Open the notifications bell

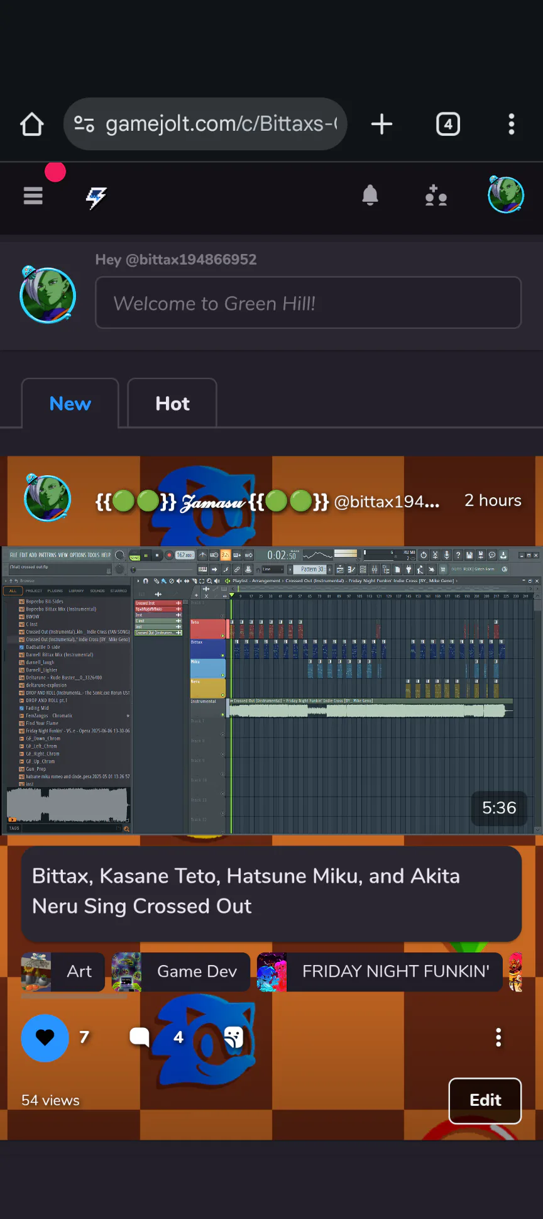pyautogui.click(x=370, y=196)
